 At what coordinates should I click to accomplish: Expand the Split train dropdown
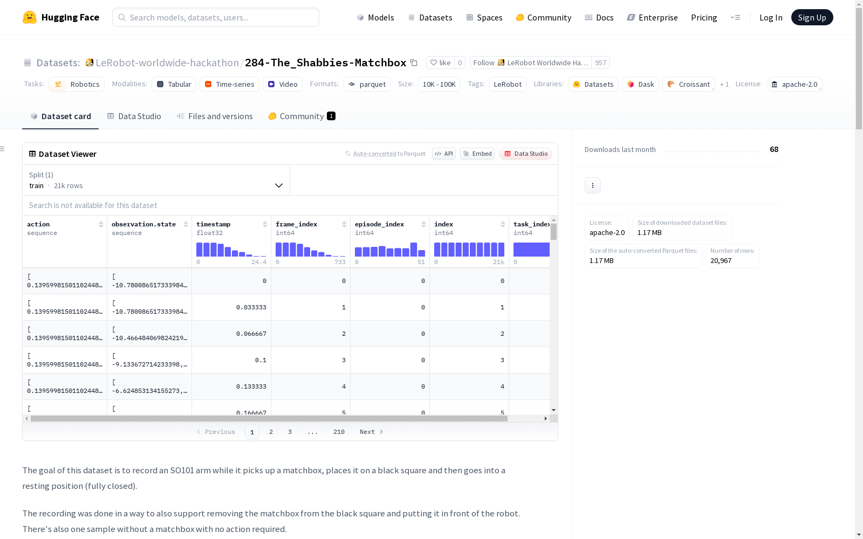156,180
